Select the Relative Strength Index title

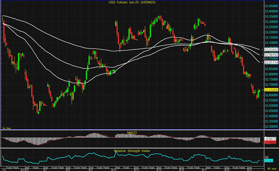tap(132, 151)
